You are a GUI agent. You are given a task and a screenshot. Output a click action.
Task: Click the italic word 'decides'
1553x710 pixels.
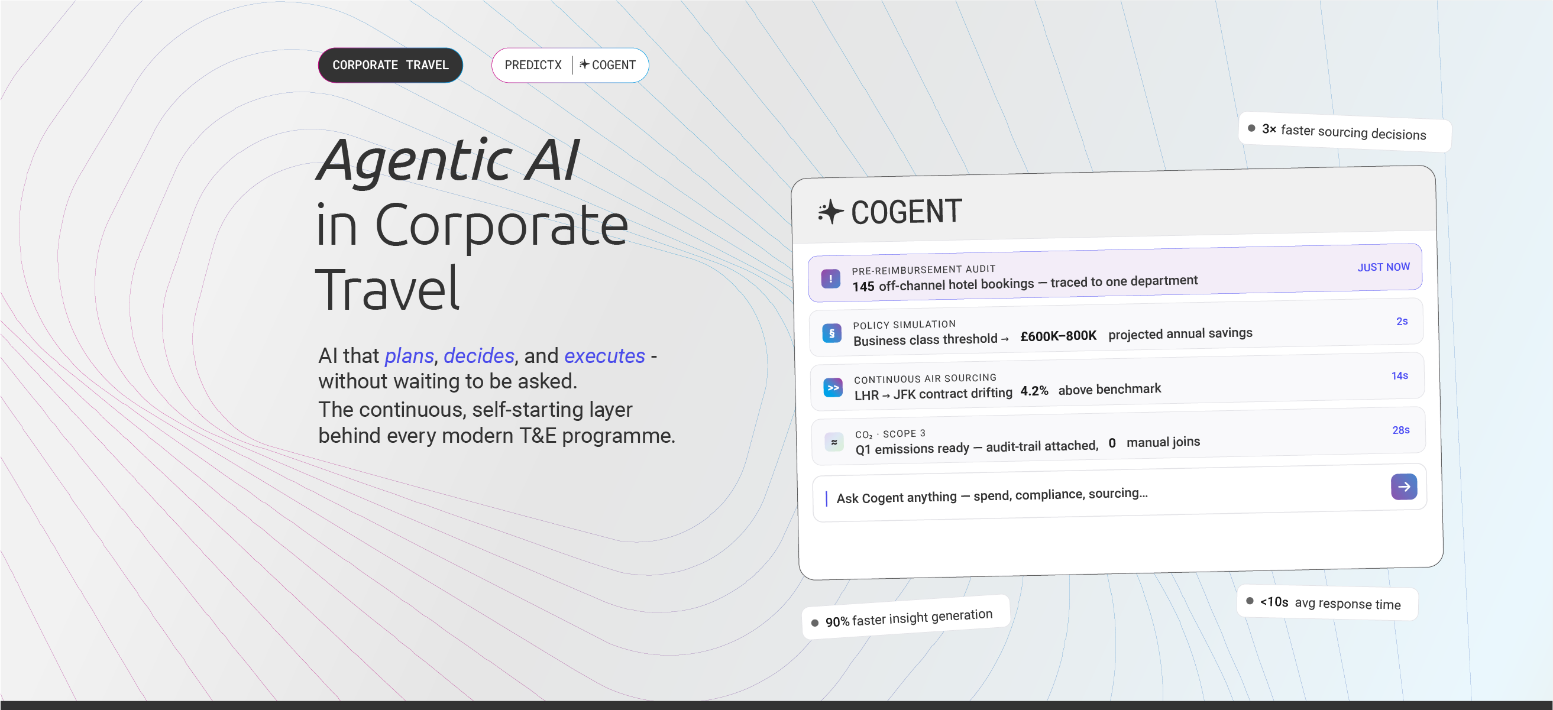click(478, 356)
